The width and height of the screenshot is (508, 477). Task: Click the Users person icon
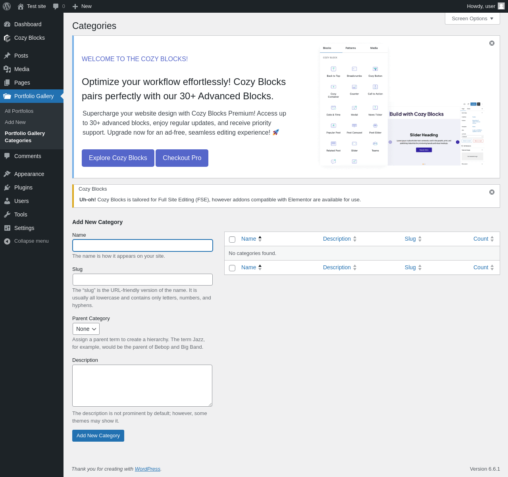[7, 201]
